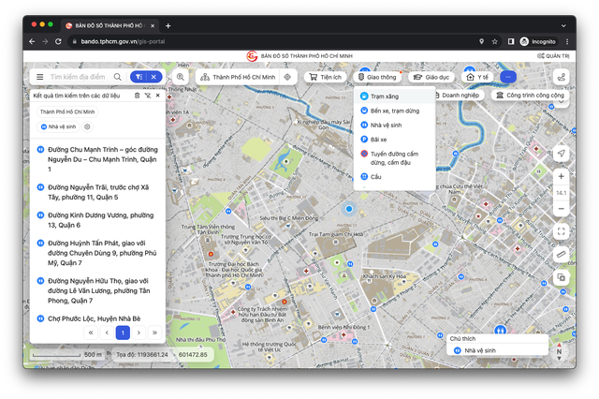Go to last page of results

tap(154, 332)
